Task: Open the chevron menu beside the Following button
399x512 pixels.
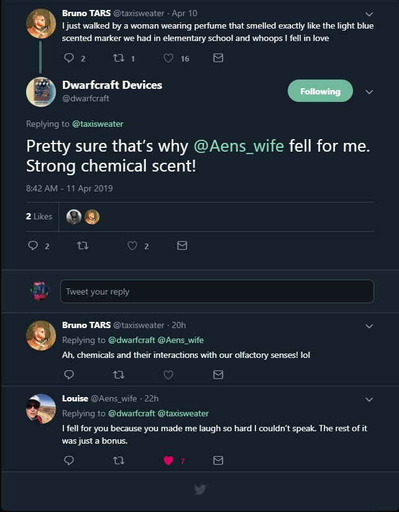Action: click(x=369, y=92)
